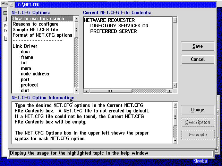Select 'Format of NET.CFG options' entry
The image size is (222, 166).
click(x=42, y=35)
